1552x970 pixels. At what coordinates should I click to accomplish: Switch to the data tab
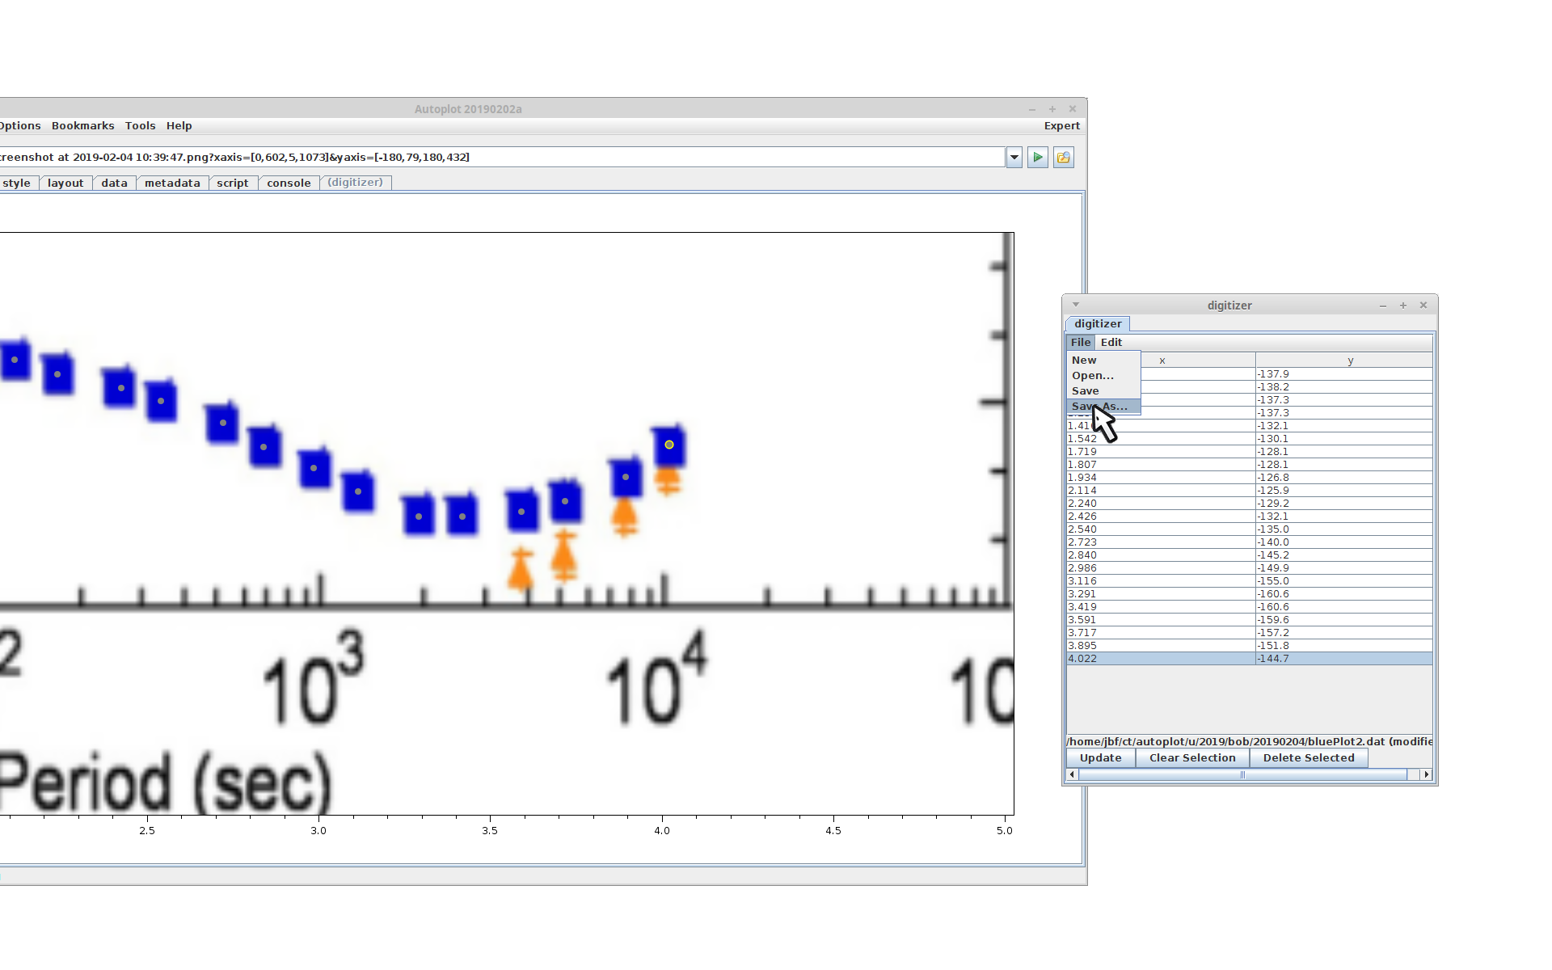click(114, 183)
